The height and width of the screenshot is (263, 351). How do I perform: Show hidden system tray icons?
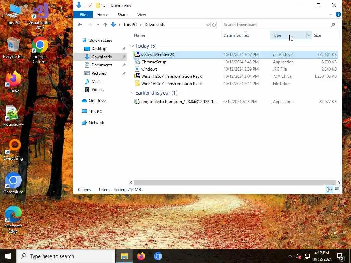290,256
